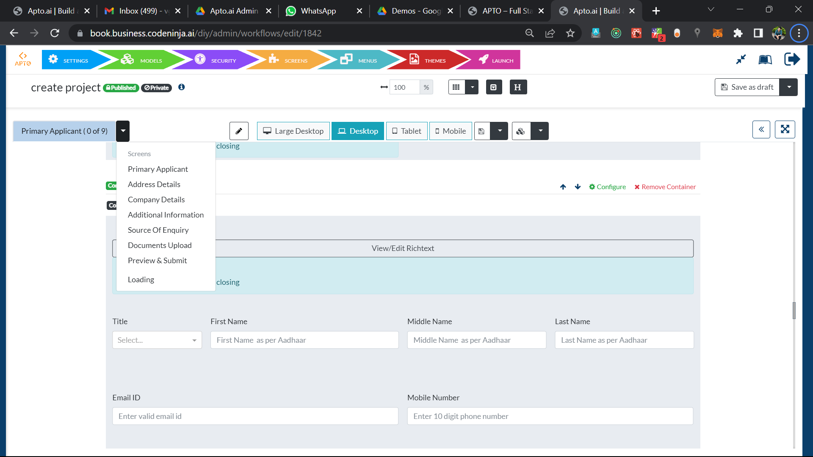Expand the Save as draft dropdown arrow
The width and height of the screenshot is (813, 457).
(788, 87)
